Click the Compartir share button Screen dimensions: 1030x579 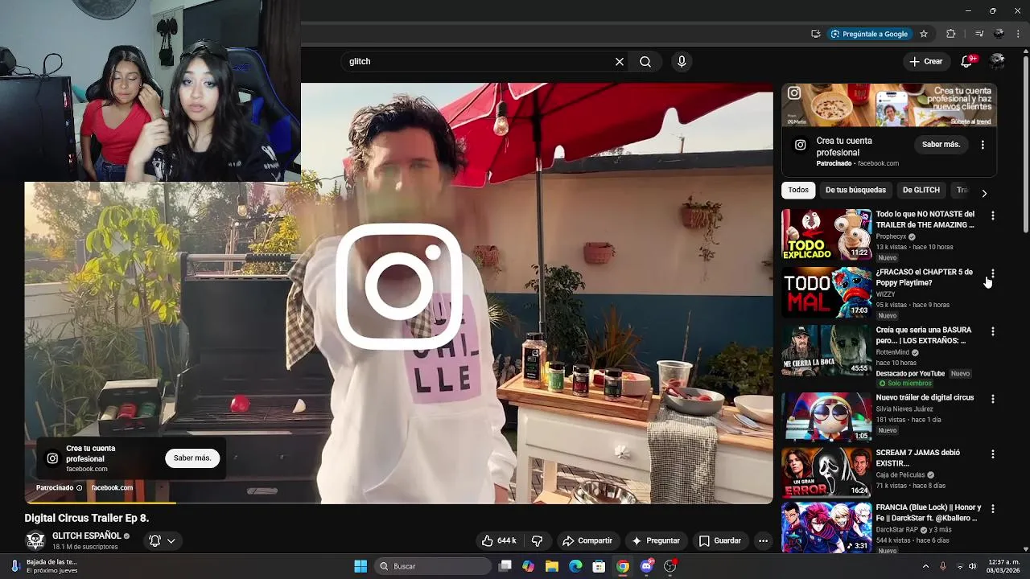click(587, 541)
